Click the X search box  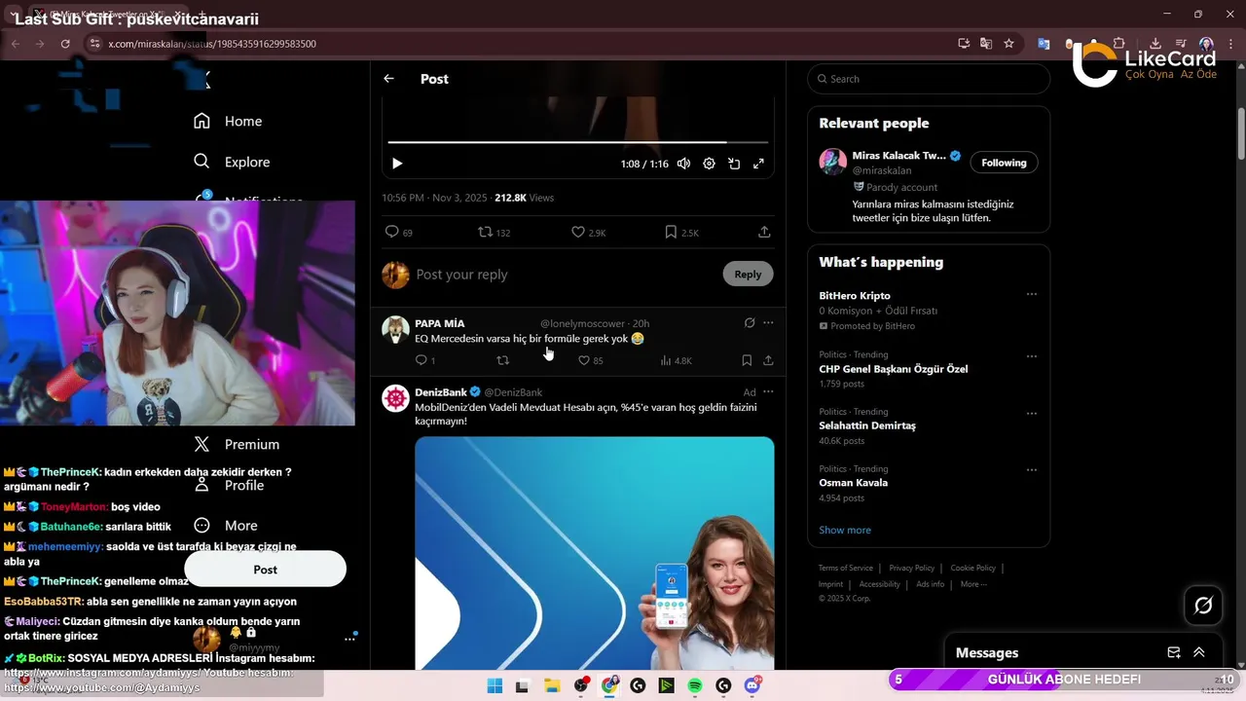(929, 79)
